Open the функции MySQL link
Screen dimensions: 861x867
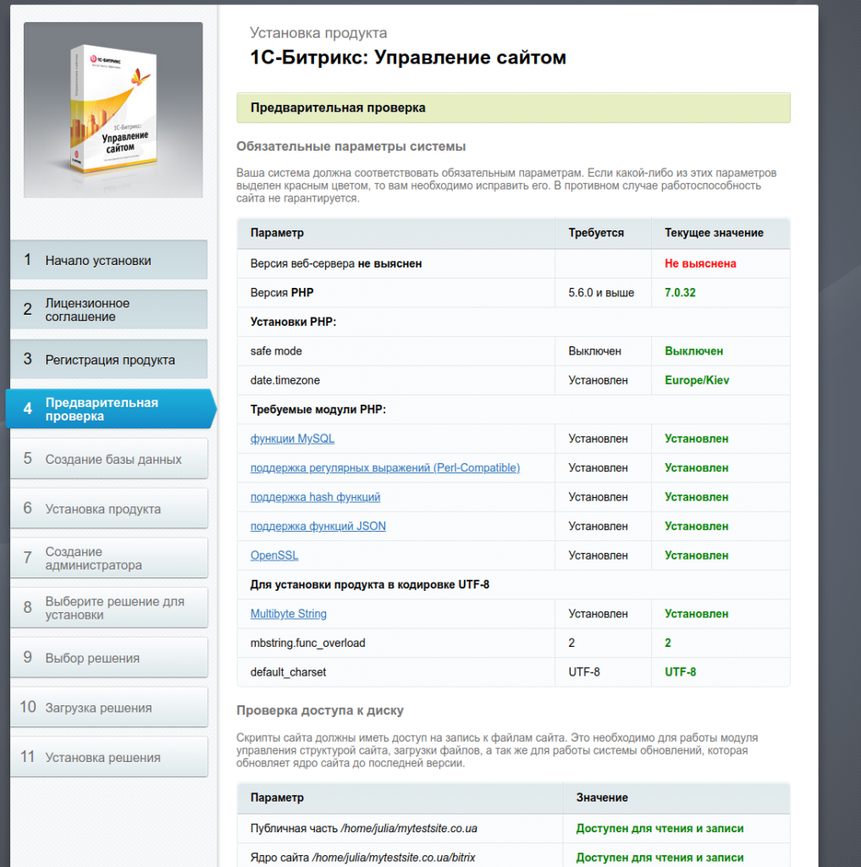[x=292, y=439]
